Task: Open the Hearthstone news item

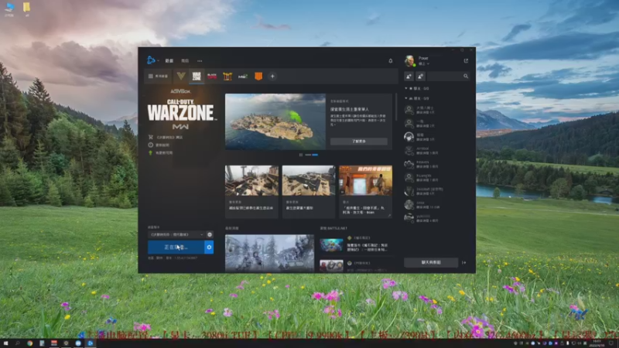Action: 355,244
